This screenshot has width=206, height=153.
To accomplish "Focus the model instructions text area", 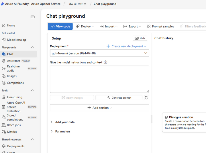I will point(99,79).
